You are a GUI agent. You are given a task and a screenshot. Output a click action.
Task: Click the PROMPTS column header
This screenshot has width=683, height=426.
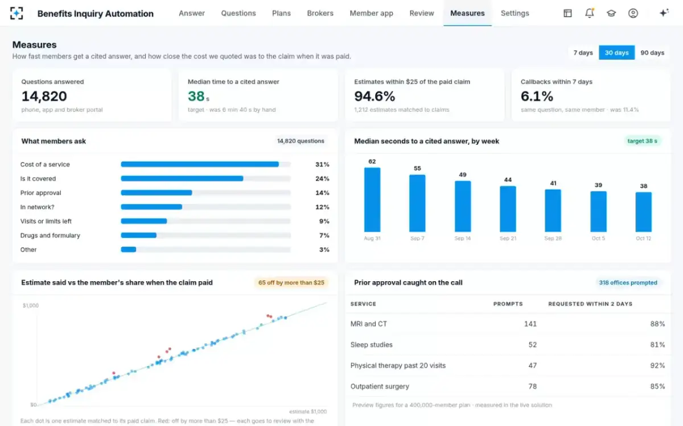pyautogui.click(x=508, y=304)
